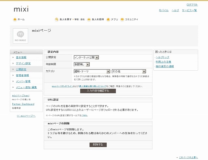
Task: Click the arrow bullet beside メンバー管理
Action: click(13, 81)
